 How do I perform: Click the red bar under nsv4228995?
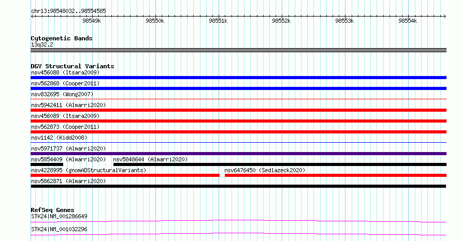point(125,175)
